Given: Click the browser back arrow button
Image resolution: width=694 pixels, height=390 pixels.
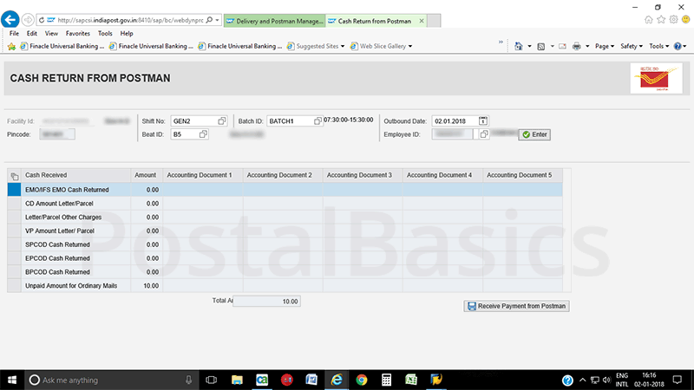Looking at the screenshot, I should [x=11, y=19].
